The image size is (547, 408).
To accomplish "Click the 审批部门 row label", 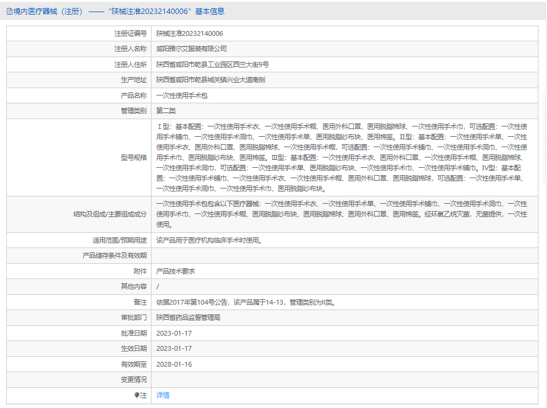I will tap(134, 317).
